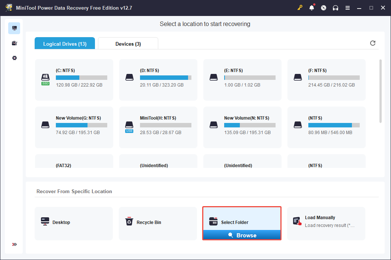The width and height of the screenshot is (391, 260).
Task: Click Browse under Select Folder
Action: pos(242,235)
